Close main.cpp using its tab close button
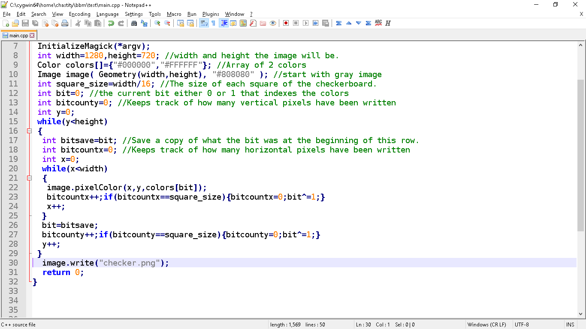 (x=31, y=36)
